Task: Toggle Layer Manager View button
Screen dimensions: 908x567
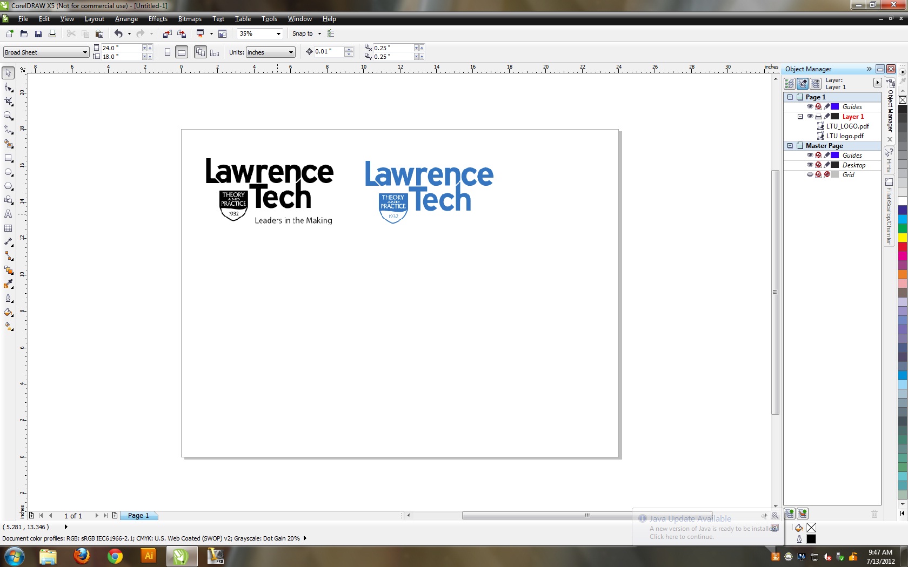Action: [x=816, y=83]
